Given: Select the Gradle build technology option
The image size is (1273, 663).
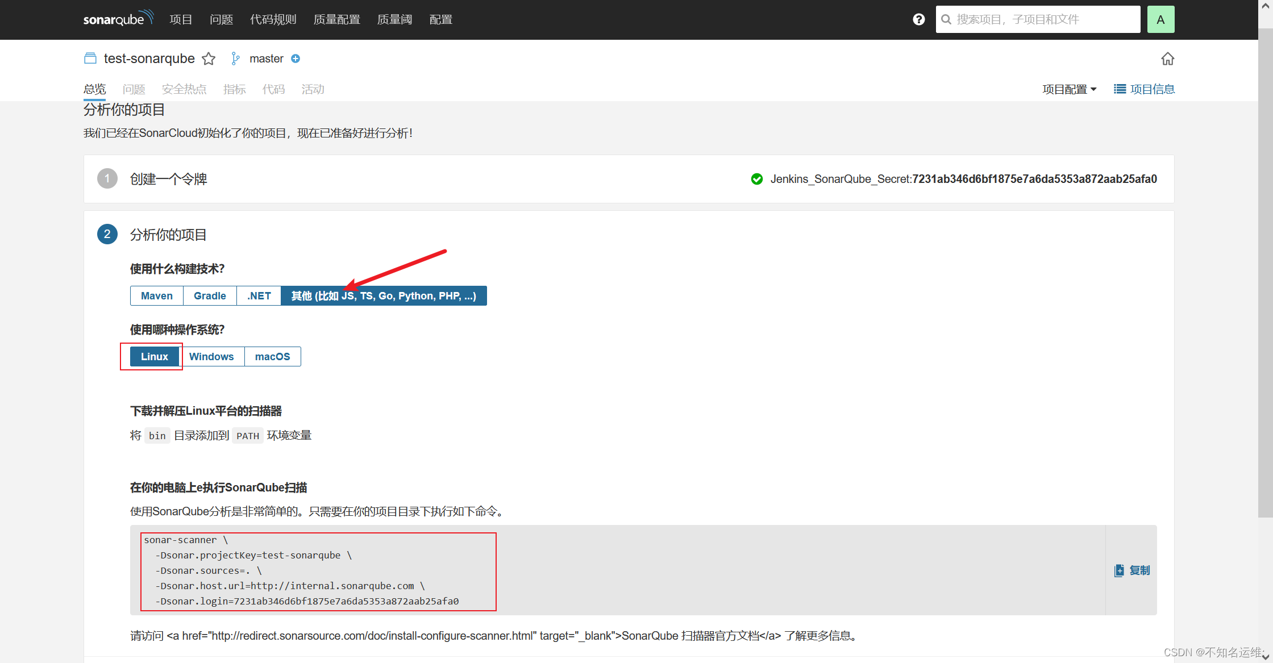Looking at the screenshot, I should tap(210, 295).
